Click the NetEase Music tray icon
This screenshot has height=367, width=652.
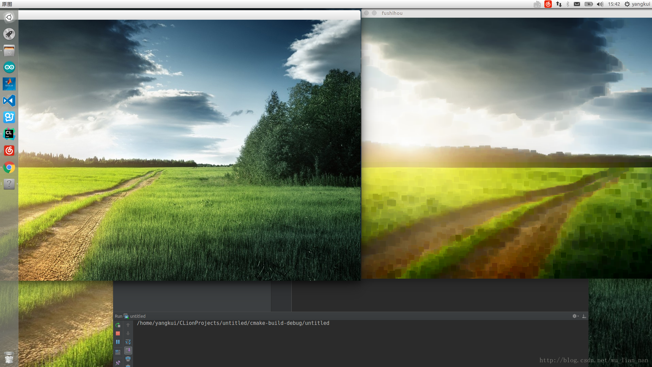[x=548, y=4]
